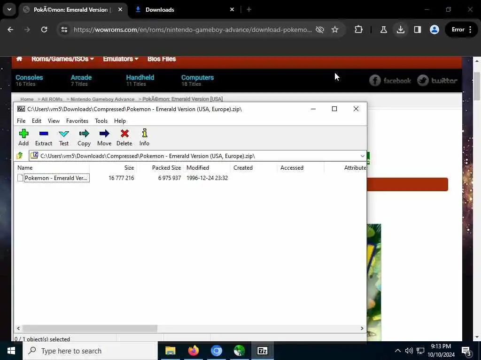
Task: Click the browser URL address field
Action: click(193, 30)
